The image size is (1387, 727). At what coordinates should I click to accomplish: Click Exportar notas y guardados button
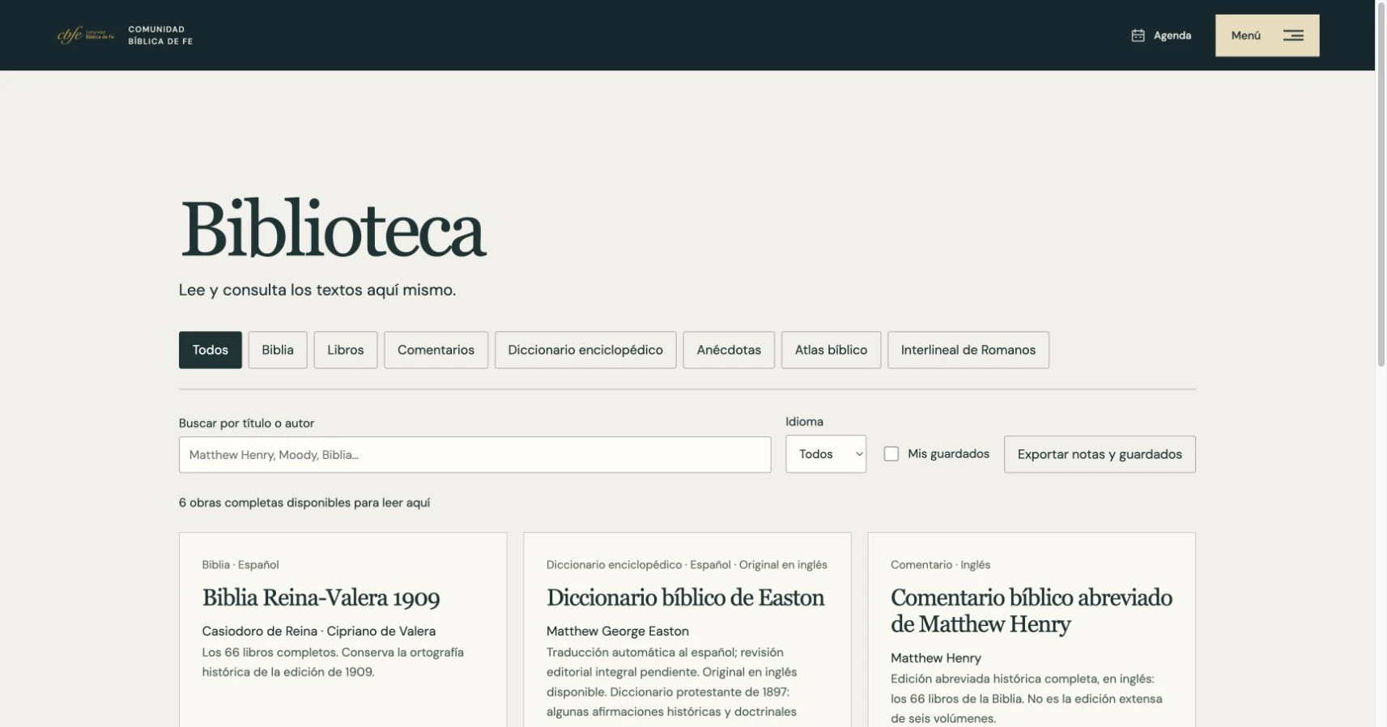tap(1100, 454)
